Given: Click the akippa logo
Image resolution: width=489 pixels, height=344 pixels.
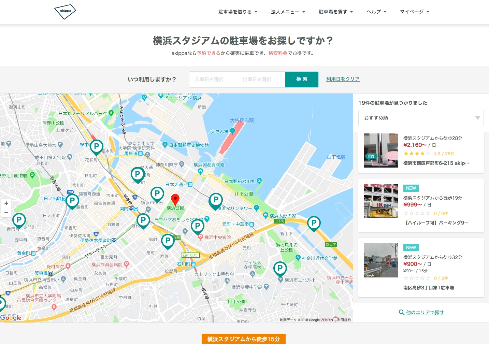Looking at the screenshot, I should tap(65, 12).
